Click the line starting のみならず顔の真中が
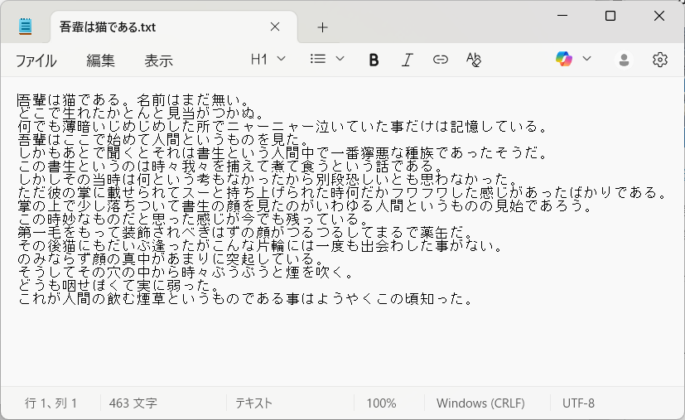 pyautogui.click(x=171, y=258)
